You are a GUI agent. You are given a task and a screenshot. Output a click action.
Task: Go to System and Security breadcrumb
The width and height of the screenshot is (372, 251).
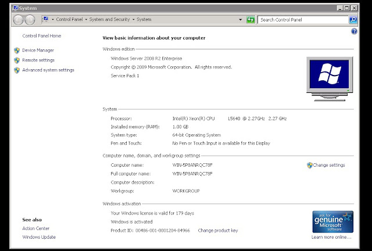pyautogui.click(x=109, y=19)
